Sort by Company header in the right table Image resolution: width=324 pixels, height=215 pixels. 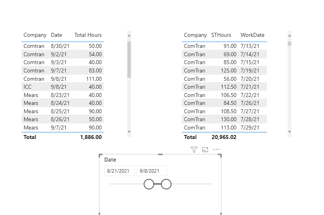[x=195, y=35]
